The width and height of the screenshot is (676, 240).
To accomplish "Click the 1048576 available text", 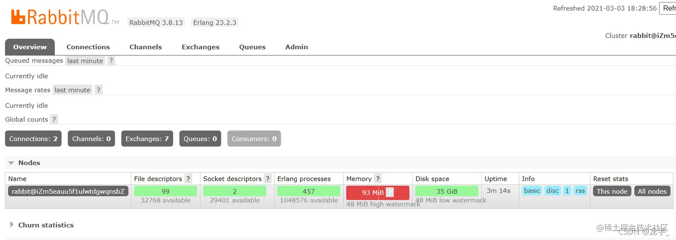I will click(x=309, y=200).
